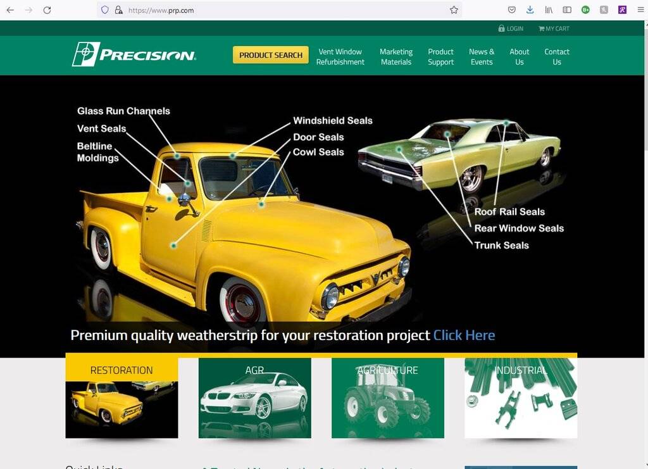Reload the page with the refresh icon

tap(47, 10)
